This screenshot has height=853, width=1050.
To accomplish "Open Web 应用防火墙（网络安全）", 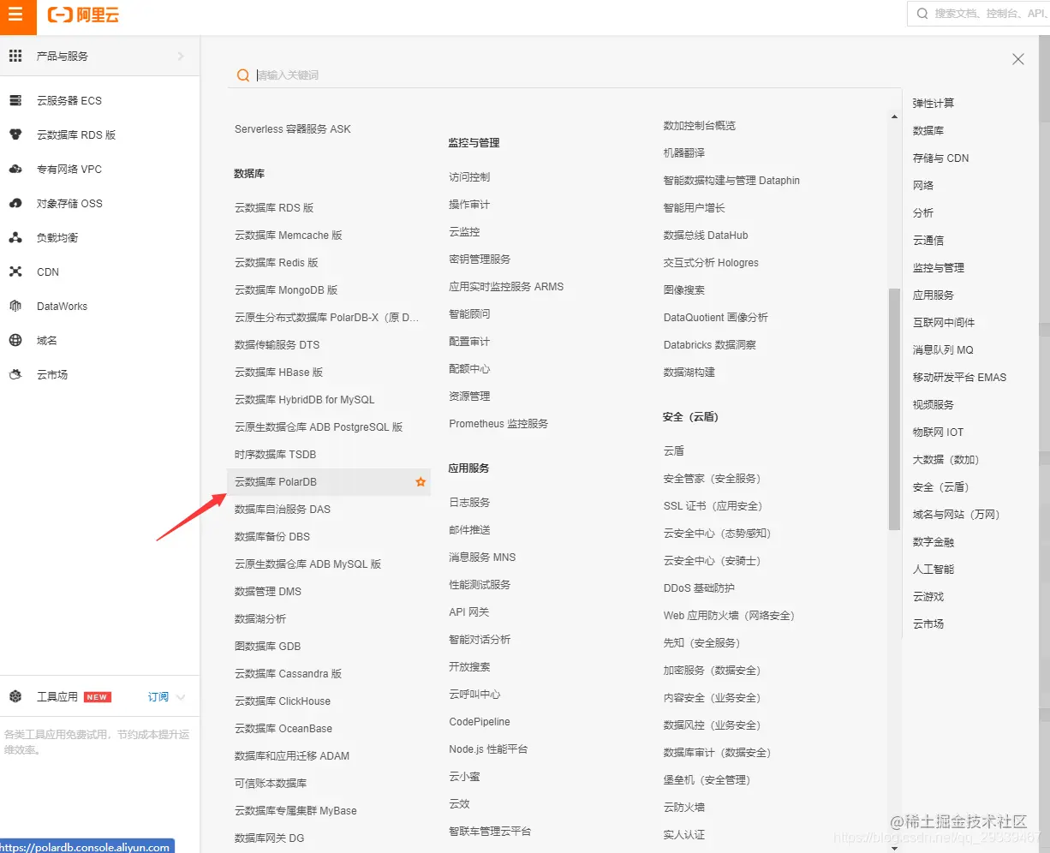I will coord(729,616).
